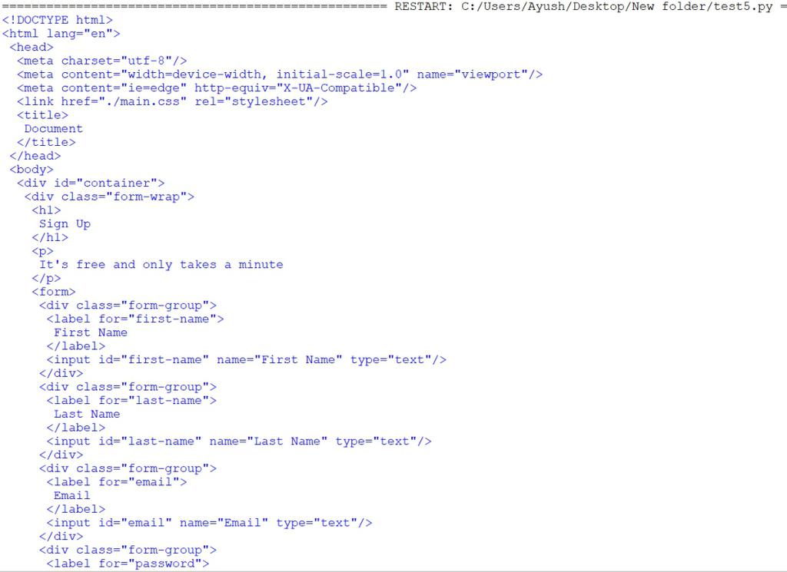This screenshot has height=572, width=787.
Task: Click the viewport meta tag line
Action: point(280,74)
